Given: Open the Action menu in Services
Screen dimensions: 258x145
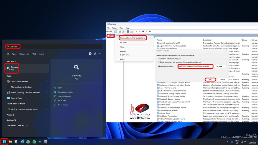Looking at the screenshot, I should (114, 28).
